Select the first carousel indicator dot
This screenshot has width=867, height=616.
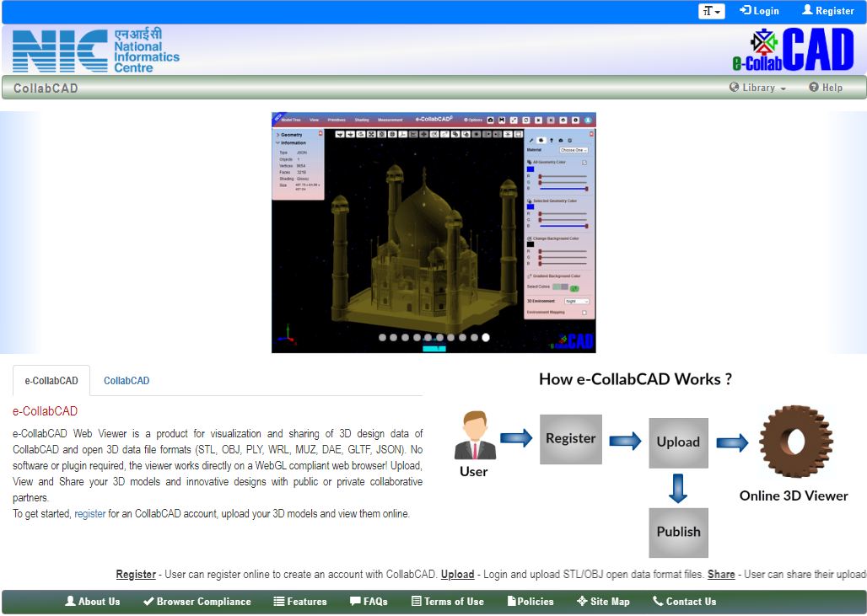pos(382,338)
